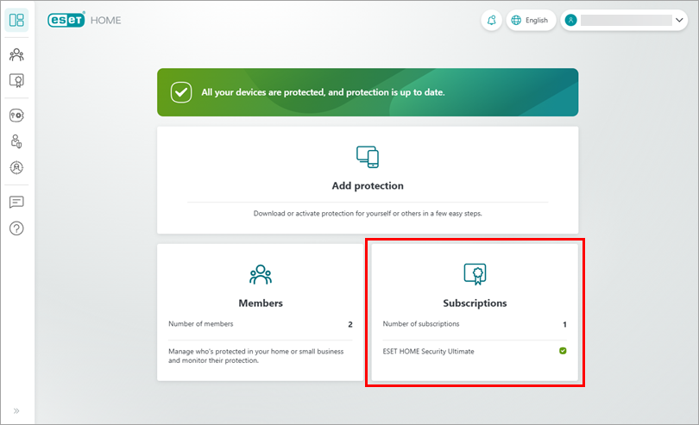Click the globe icon in language selector
This screenshot has height=425, width=699.
click(x=516, y=20)
